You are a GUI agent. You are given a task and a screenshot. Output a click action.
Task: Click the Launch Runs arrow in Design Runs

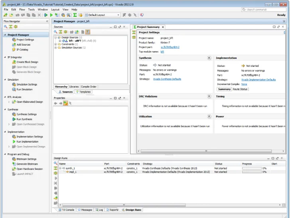(55, 178)
